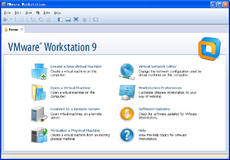Open the Help menu in menu bar
Screen dimensions: 230x160
point(58,13)
